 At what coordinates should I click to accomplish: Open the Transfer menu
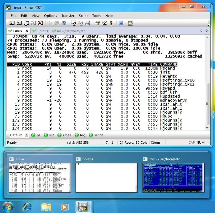pyautogui.click(x=68, y=16)
